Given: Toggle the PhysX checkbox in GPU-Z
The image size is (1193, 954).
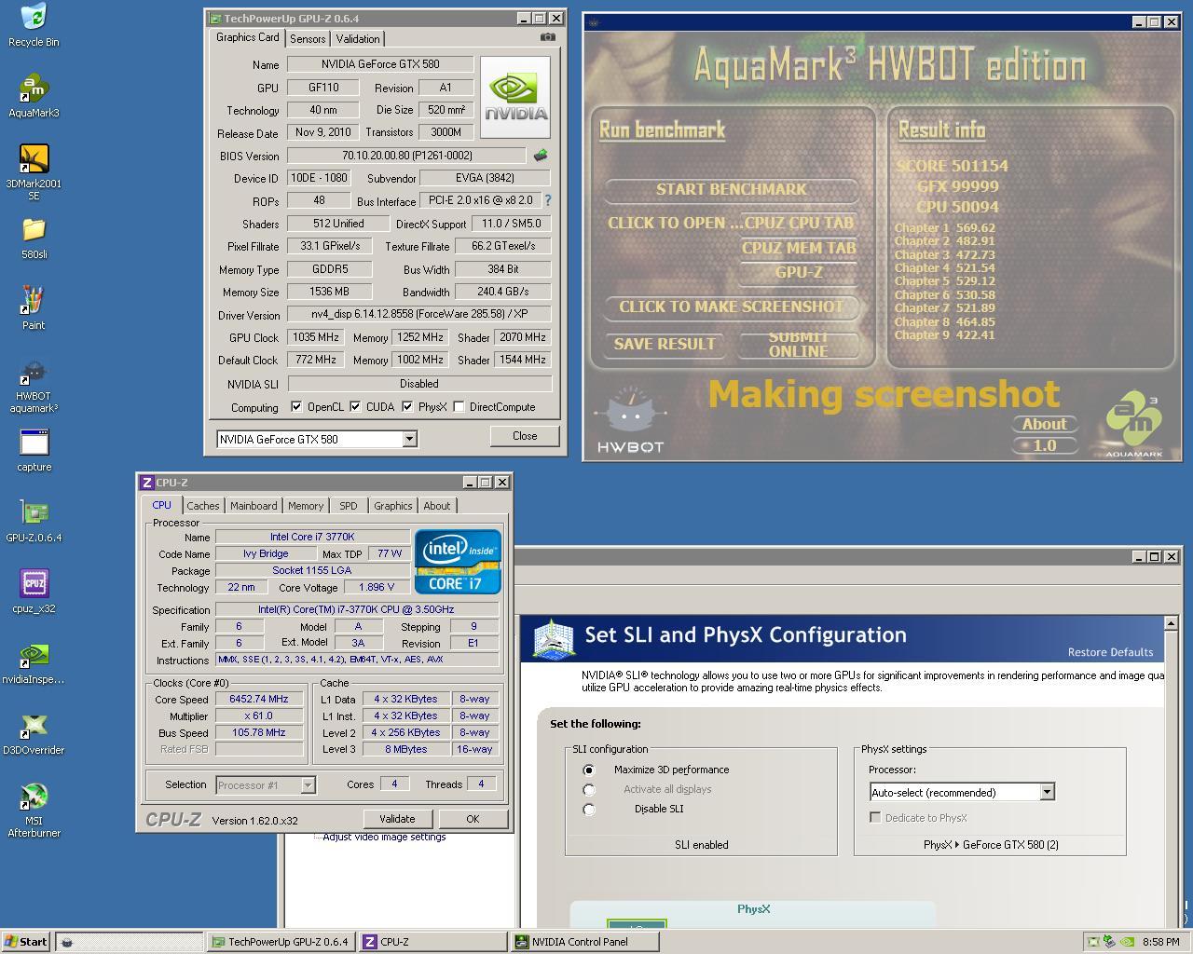Looking at the screenshot, I should pyautogui.click(x=407, y=407).
